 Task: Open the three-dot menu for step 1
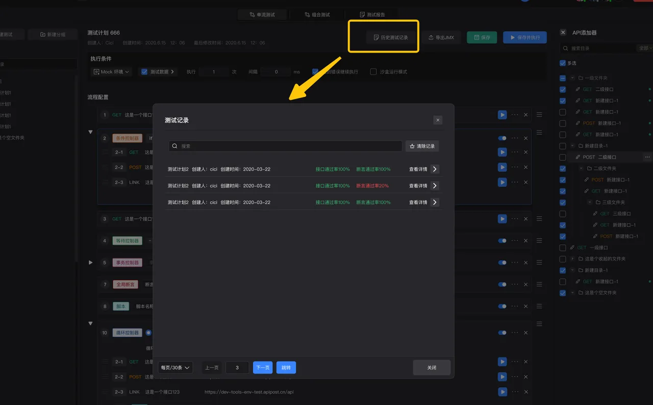tap(515, 115)
